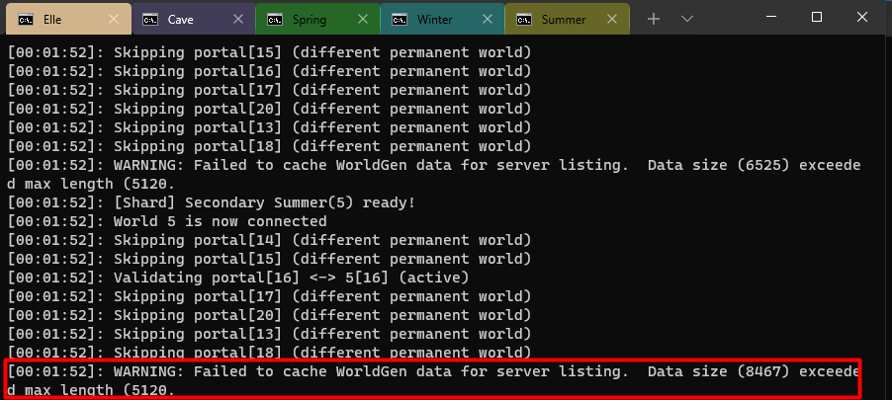This screenshot has width=892, height=400.
Task: Click the console icon on Spring tab
Action: [274, 19]
